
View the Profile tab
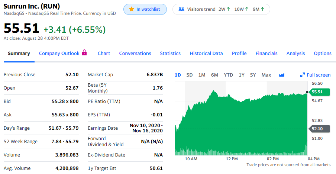239,53
